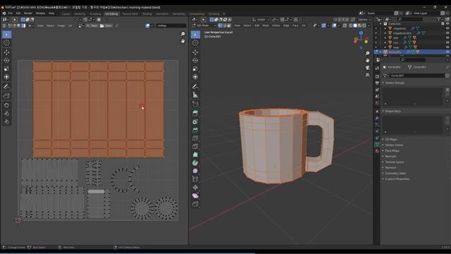Select the Scale tool in the UV editor toolbar

point(6,68)
